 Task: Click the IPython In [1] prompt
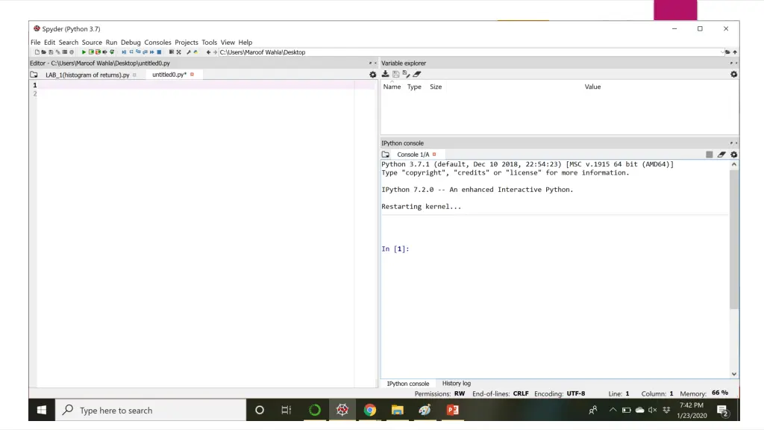pyautogui.click(x=395, y=249)
